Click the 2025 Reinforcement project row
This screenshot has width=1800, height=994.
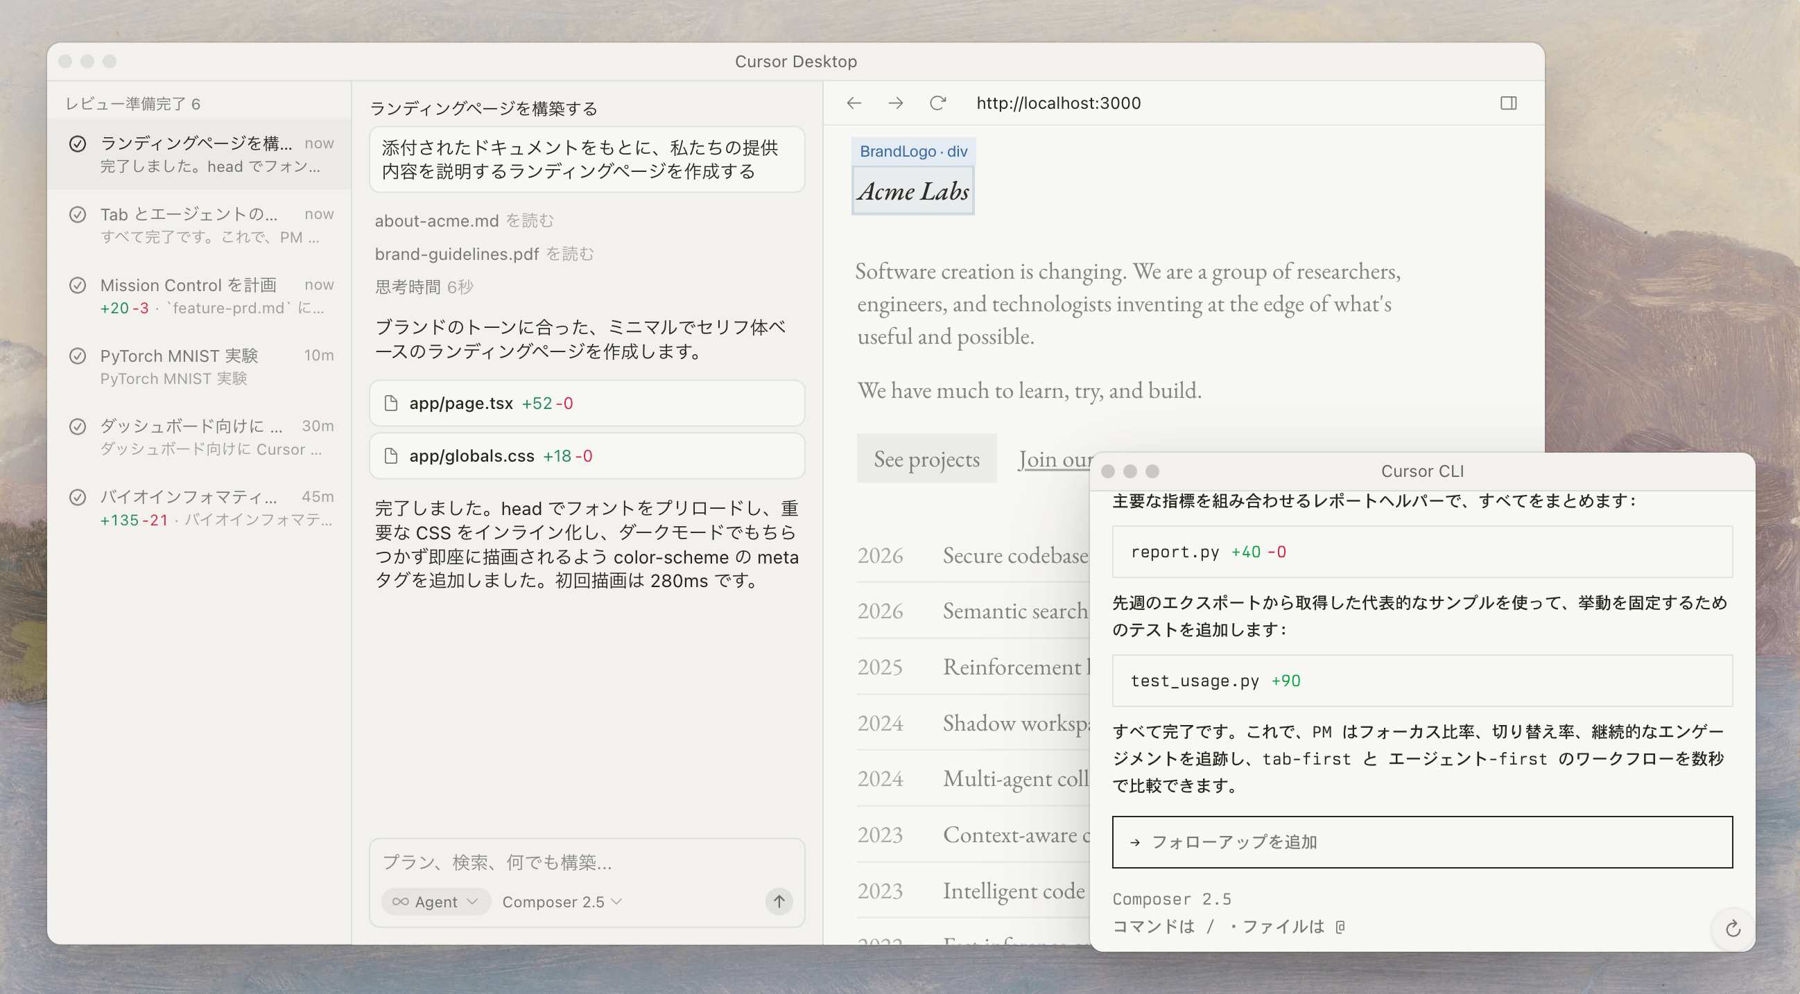[973, 666]
